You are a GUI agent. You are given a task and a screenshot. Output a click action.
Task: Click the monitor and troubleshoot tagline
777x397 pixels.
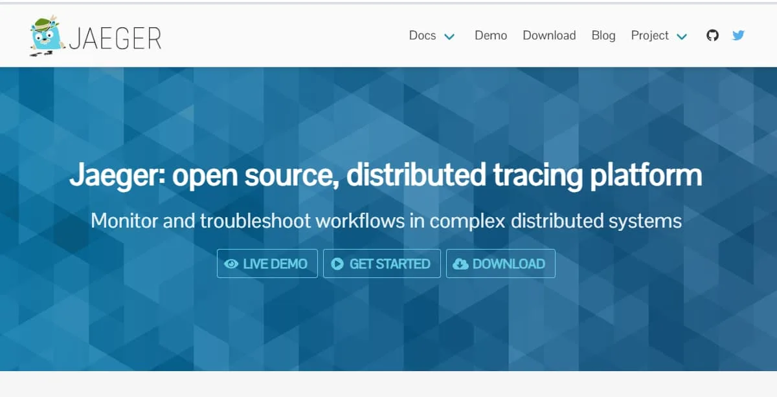(x=387, y=220)
